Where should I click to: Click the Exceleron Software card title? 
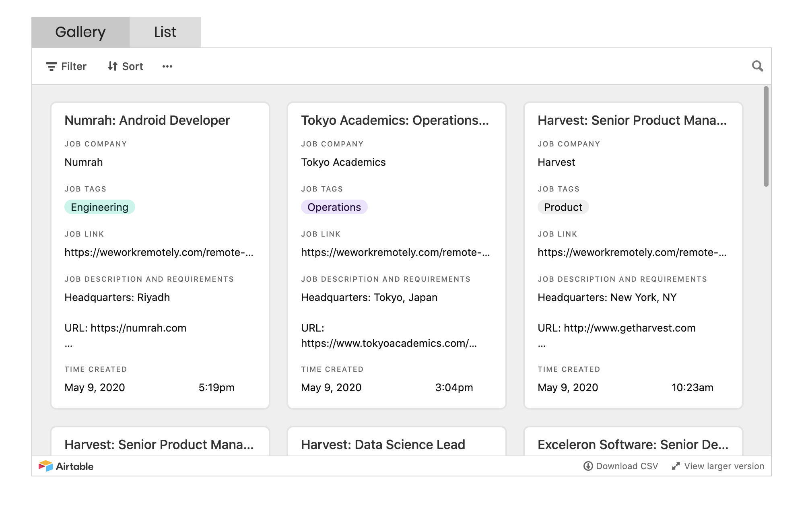(x=633, y=445)
